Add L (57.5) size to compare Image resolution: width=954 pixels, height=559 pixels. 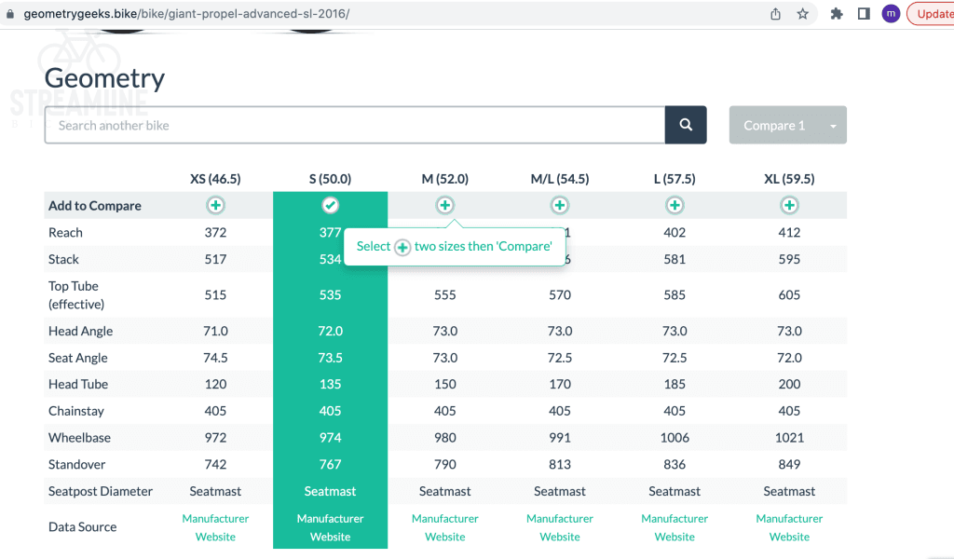[675, 205]
